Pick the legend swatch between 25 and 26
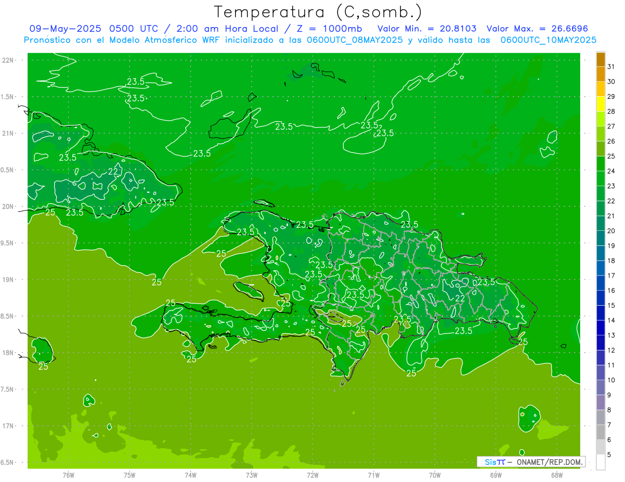The width and height of the screenshot is (625, 482). (x=601, y=149)
